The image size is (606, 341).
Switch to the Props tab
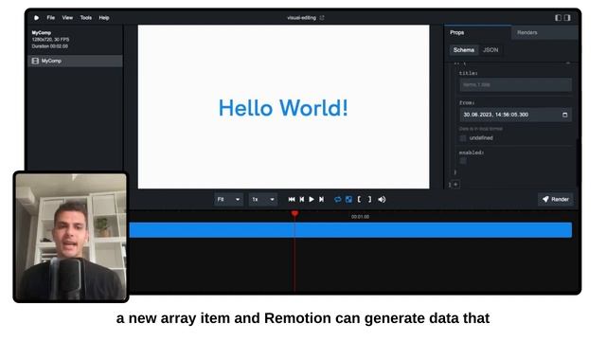[x=477, y=32]
